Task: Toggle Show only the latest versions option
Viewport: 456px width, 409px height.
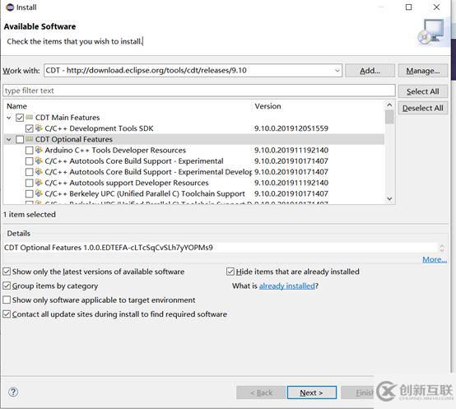Action: [x=7, y=272]
